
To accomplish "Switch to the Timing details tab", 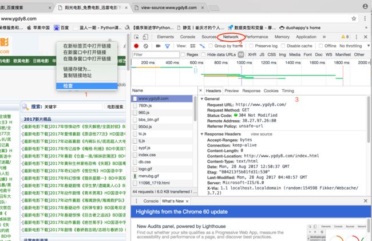I will 288,90.
